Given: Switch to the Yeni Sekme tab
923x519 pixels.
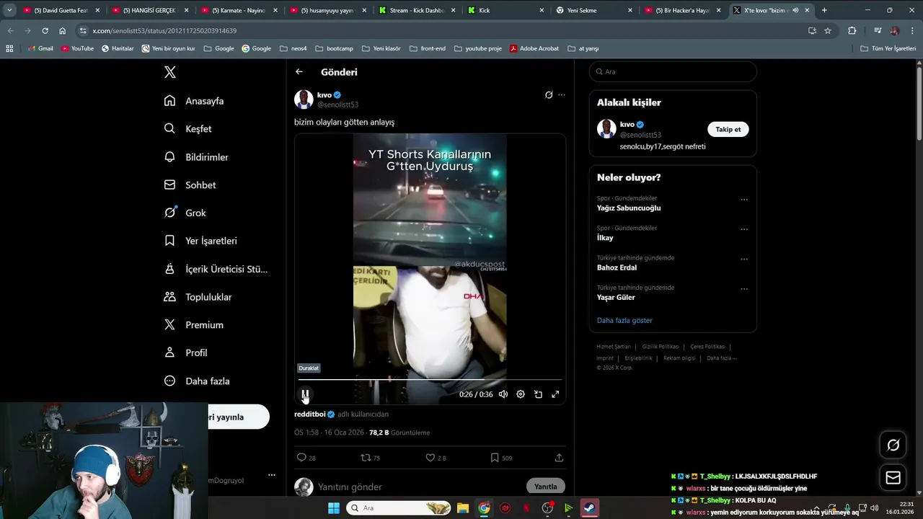Looking at the screenshot, I should tap(595, 10).
